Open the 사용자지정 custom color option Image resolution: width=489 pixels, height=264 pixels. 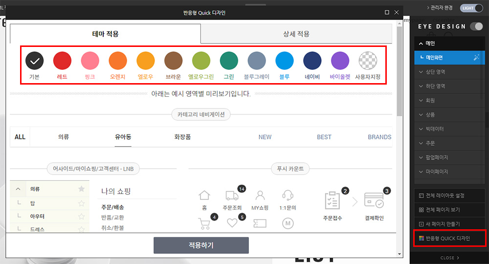[368, 61]
